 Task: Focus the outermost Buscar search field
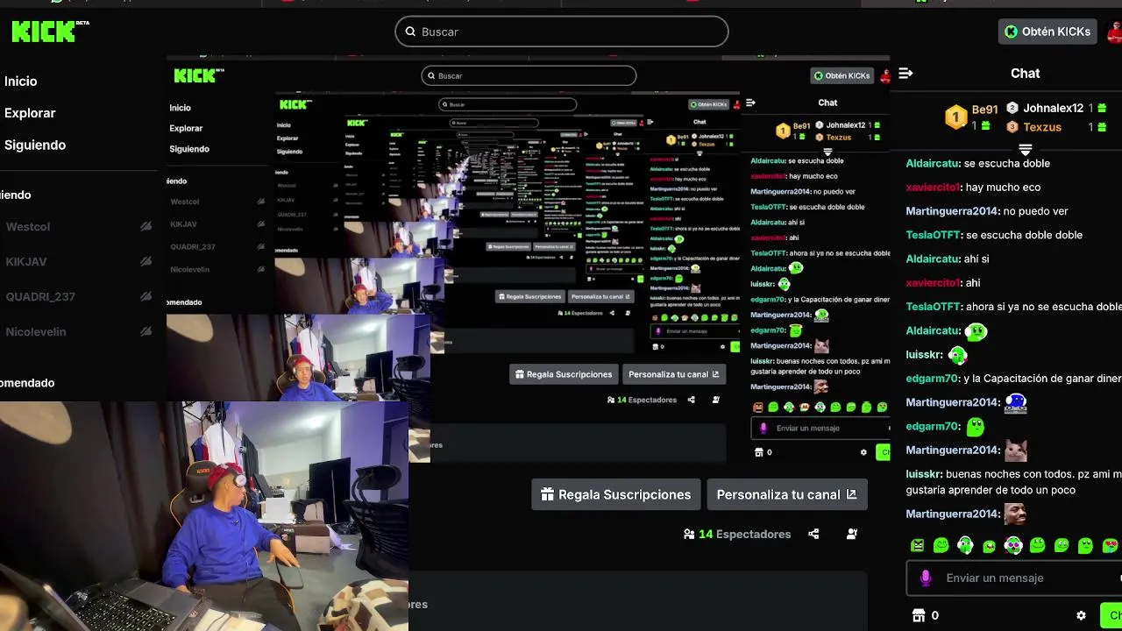(561, 32)
